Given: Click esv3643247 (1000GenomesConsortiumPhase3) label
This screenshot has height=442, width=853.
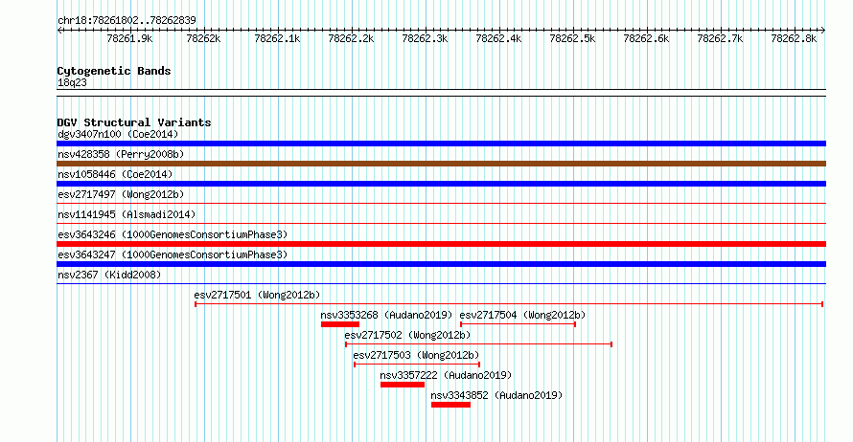Looking at the screenshot, I should pyautogui.click(x=173, y=254).
